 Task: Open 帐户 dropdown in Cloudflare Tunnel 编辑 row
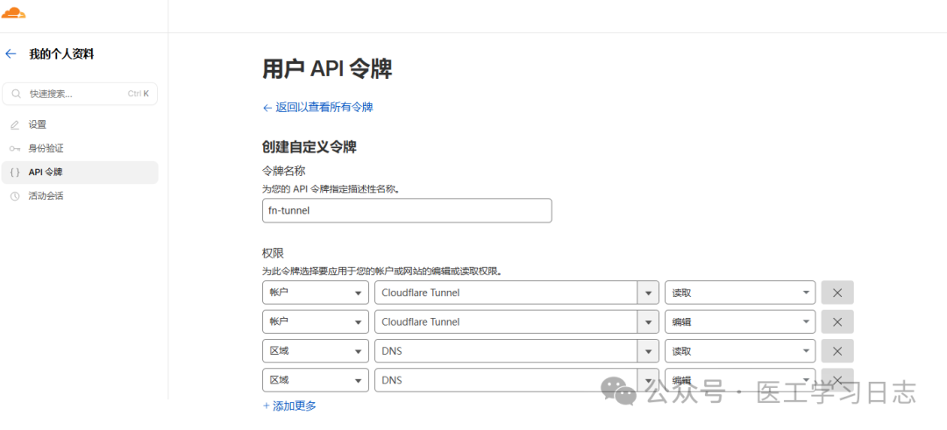[316, 322]
